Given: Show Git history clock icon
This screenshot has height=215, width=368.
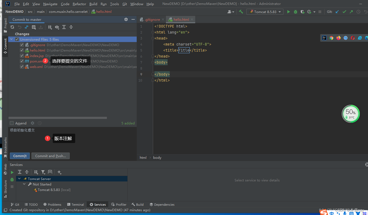Looking at the screenshot, I should [358, 12].
